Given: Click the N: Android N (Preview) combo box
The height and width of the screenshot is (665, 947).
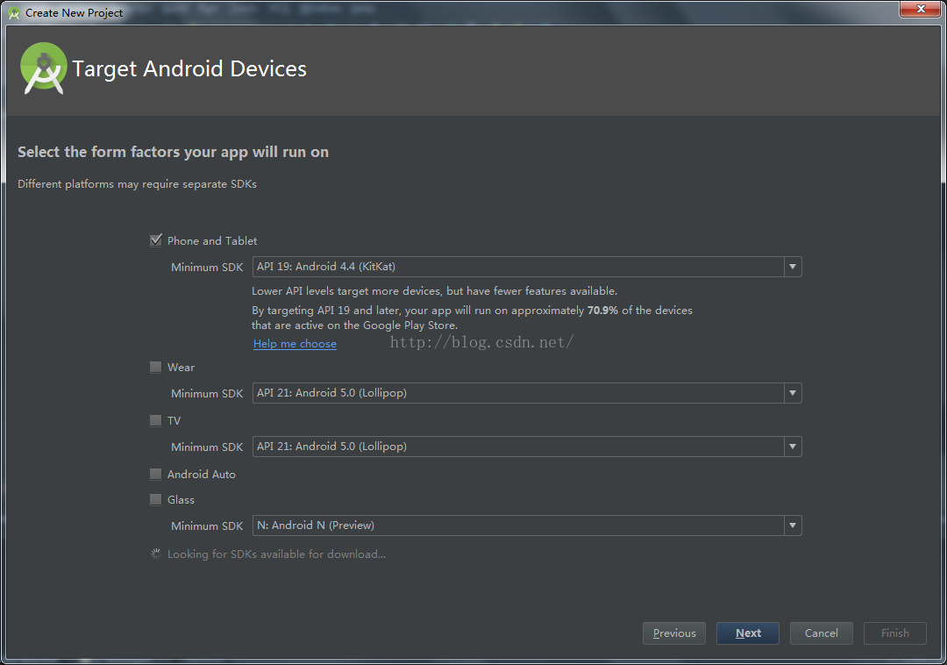Looking at the screenshot, I should (x=527, y=526).
